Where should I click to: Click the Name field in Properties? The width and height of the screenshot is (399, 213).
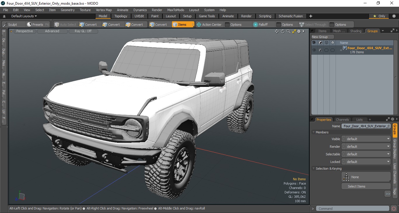click(366, 126)
